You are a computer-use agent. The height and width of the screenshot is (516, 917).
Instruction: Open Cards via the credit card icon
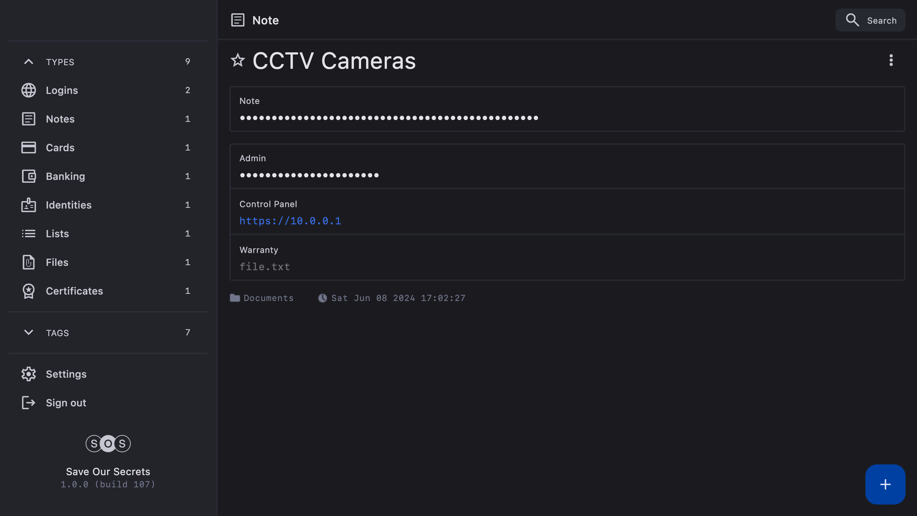[x=29, y=148]
